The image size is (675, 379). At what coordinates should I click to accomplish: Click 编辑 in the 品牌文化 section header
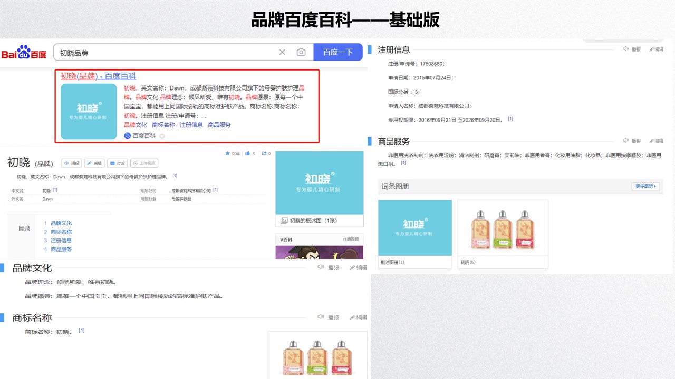(358, 267)
